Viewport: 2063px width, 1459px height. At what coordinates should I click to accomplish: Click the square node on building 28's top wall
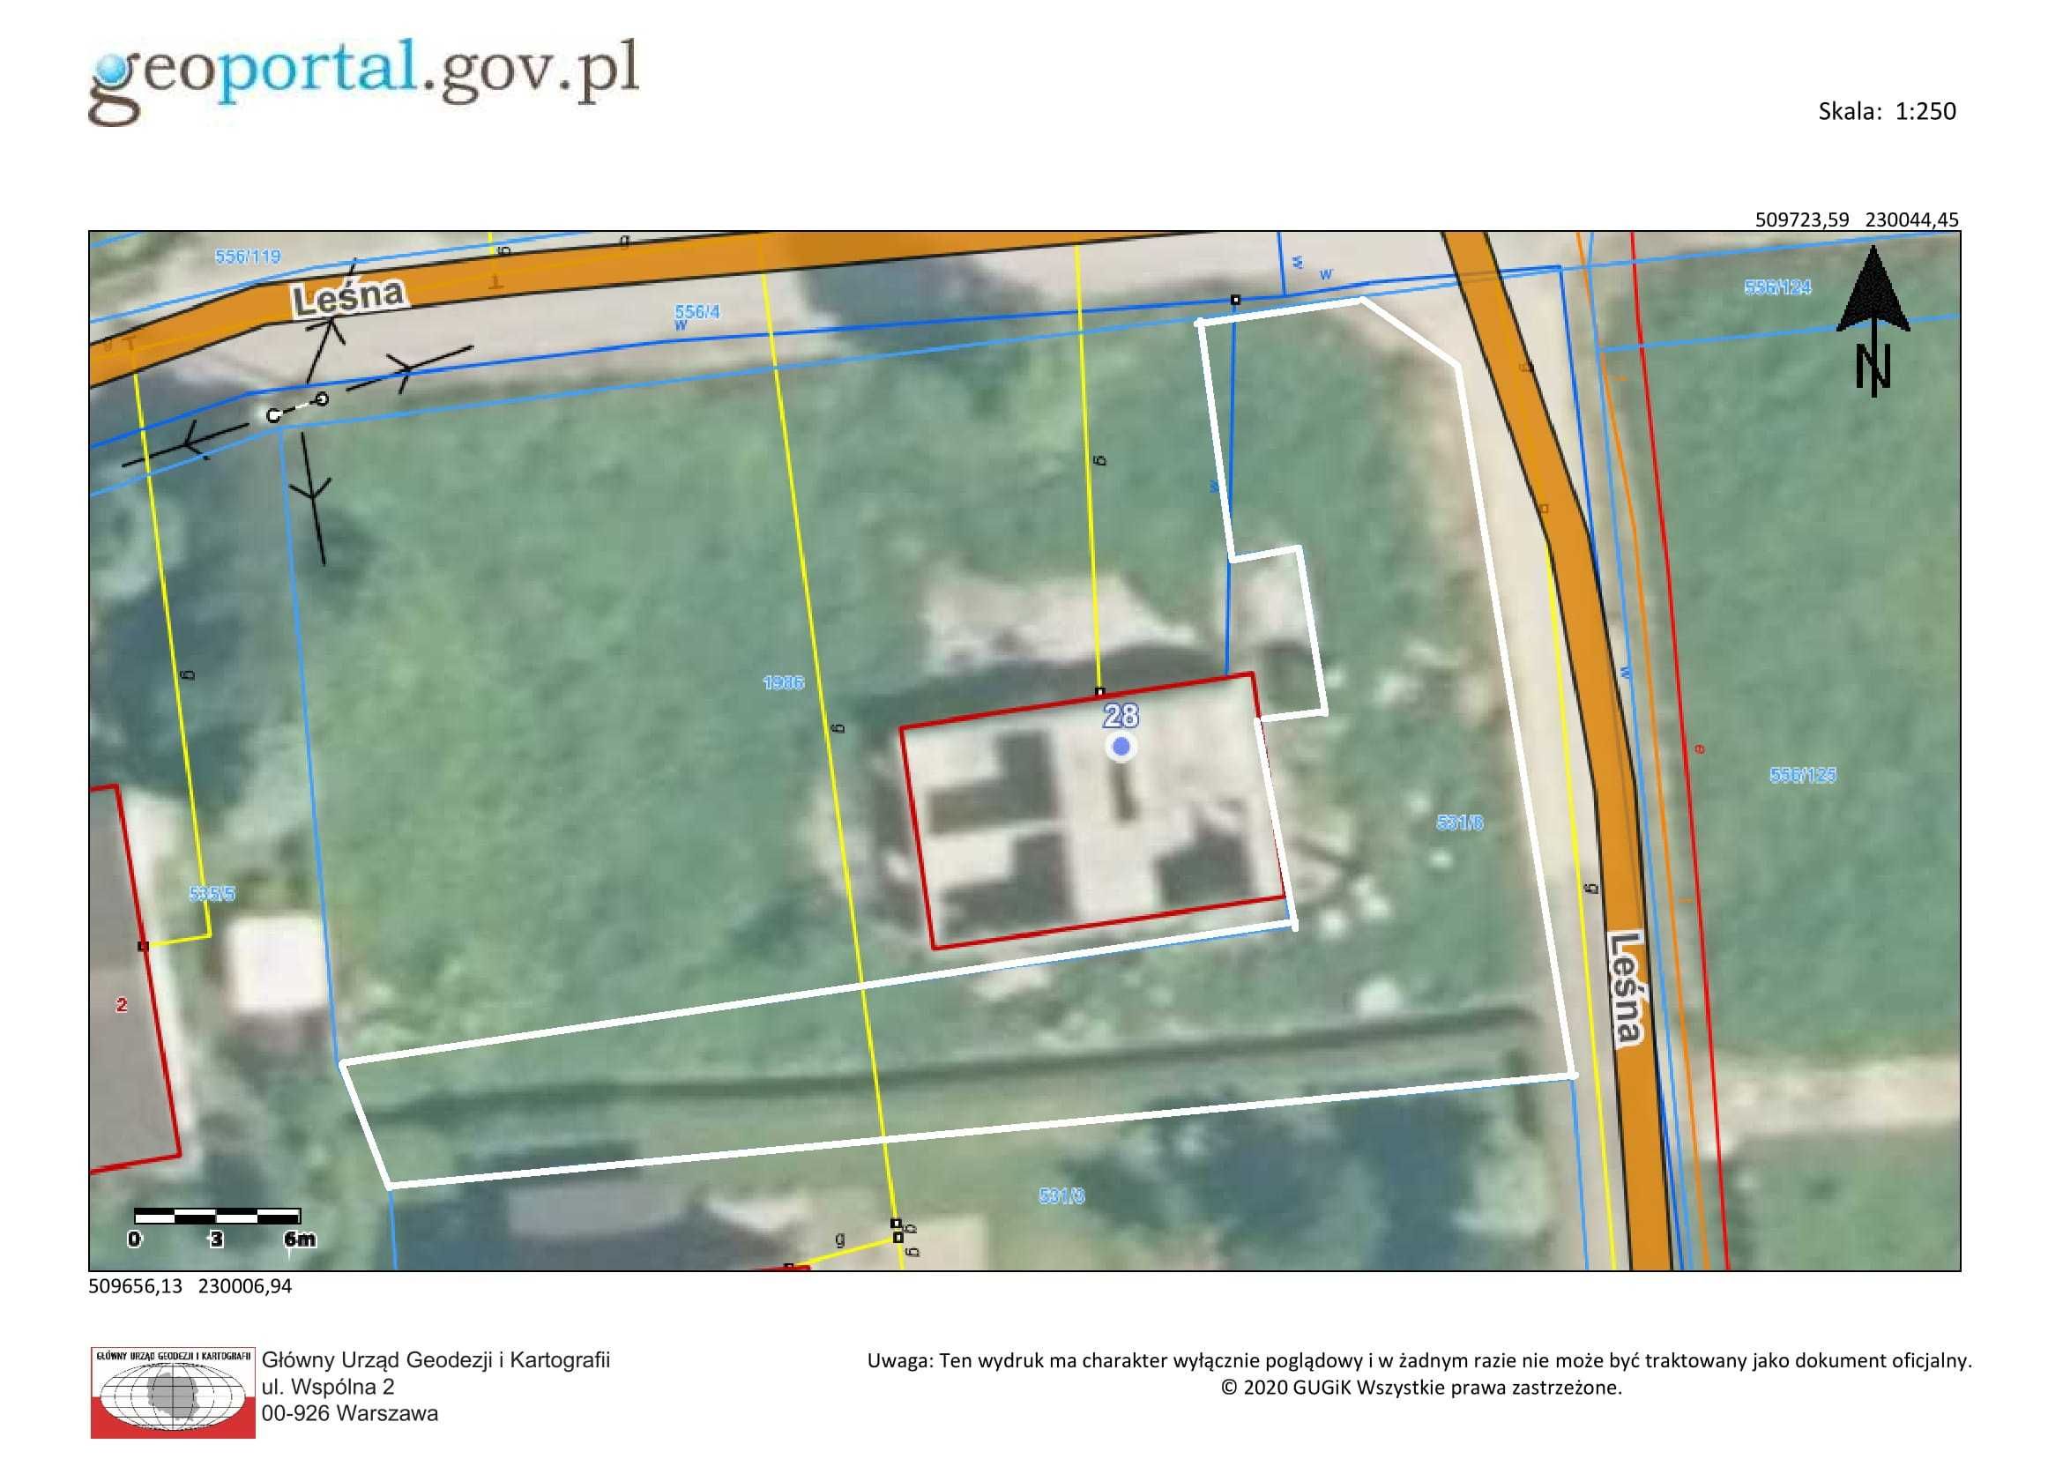click(1099, 692)
